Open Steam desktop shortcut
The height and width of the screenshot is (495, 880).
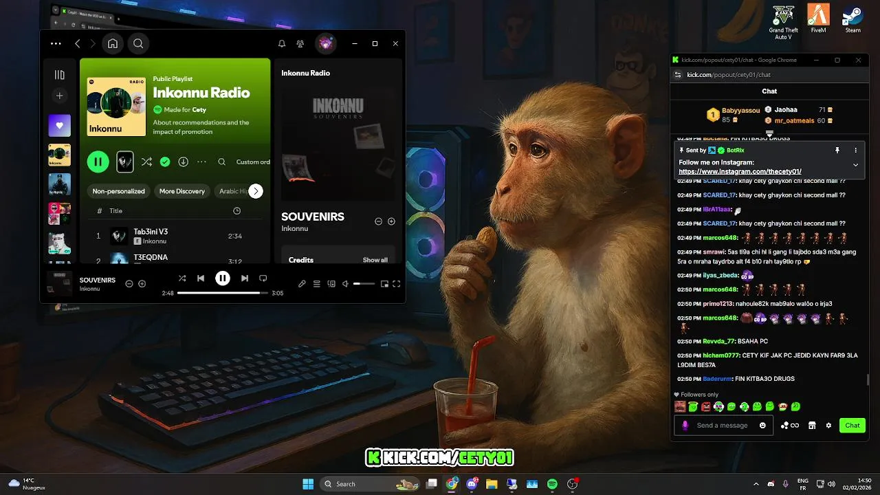click(x=853, y=19)
